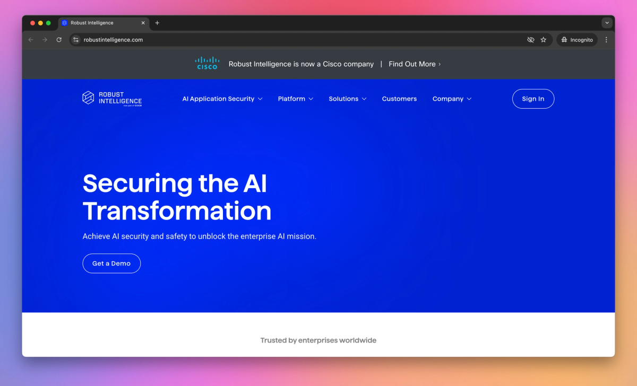Reload the page
Viewport: 637px width, 386px height.
[59, 40]
